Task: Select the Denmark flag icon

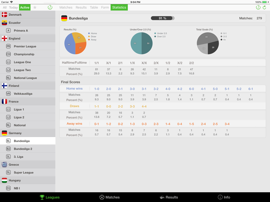Action: pos(5,15)
